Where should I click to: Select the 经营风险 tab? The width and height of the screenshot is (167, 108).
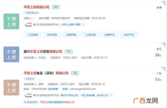click(x=71, y=35)
